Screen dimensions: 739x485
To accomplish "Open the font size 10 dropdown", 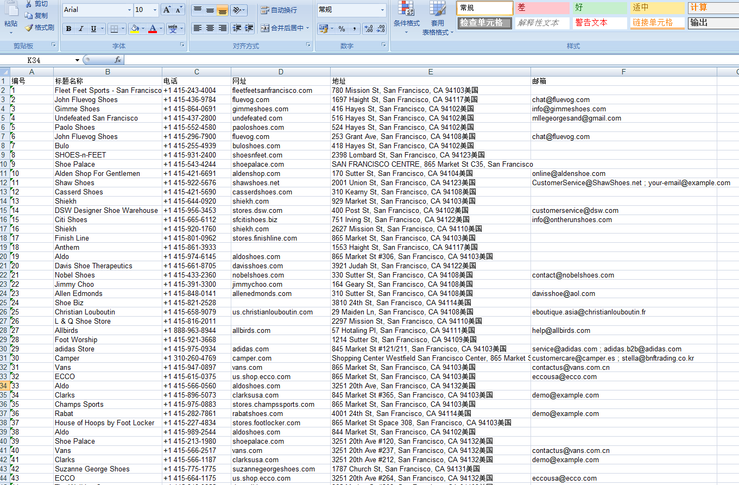I will tap(155, 10).
